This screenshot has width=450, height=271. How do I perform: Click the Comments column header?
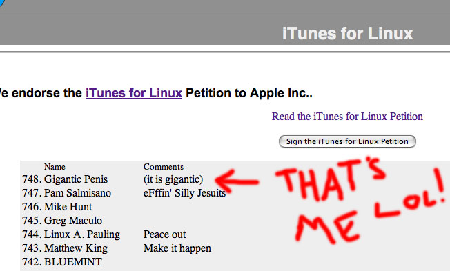(164, 167)
